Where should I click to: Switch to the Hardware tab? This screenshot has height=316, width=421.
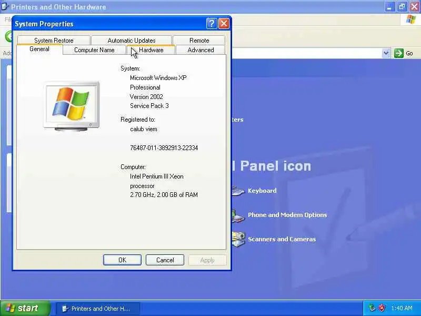pos(151,50)
